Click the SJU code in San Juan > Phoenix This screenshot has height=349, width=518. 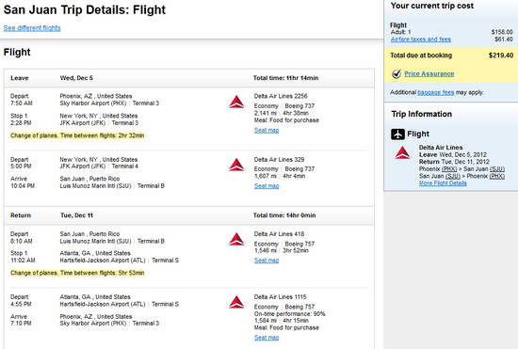tap(453, 176)
